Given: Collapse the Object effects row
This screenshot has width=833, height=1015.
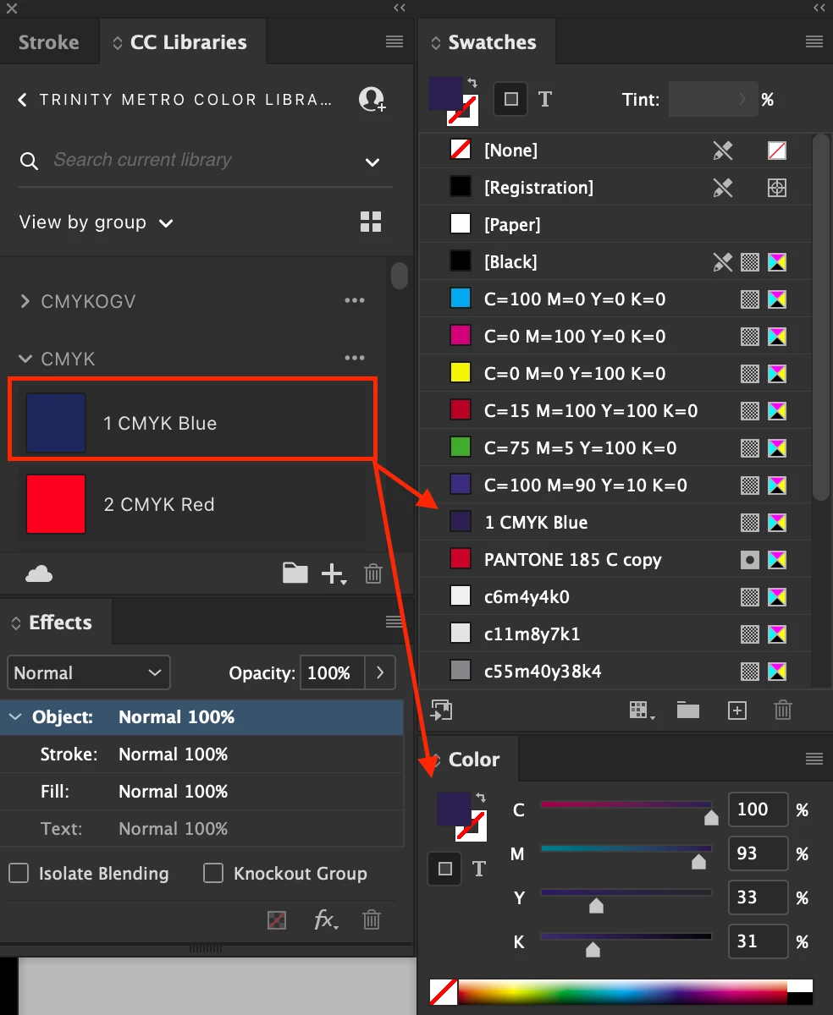Looking at the screenshot, I should [15, 717].
